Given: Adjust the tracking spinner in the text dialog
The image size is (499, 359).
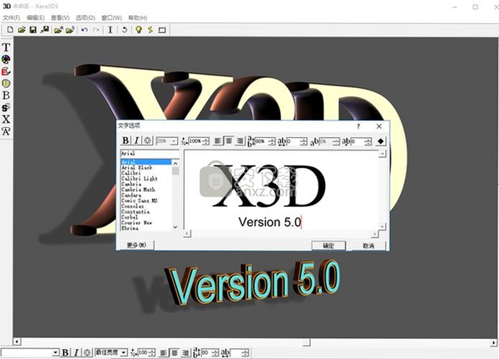Looking at the screenshot, I should (304, 141).
